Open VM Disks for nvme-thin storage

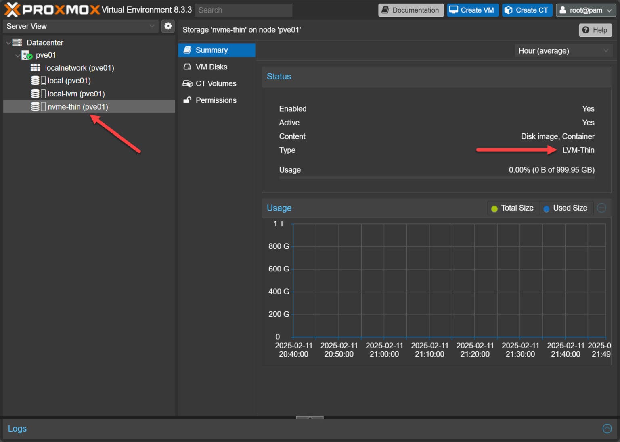[x=211, y=67]
